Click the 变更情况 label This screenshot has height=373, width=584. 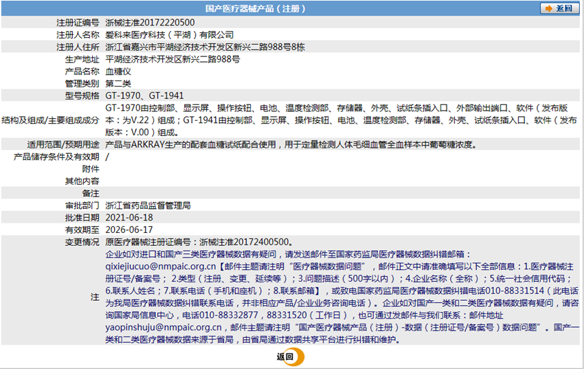click(x=82, y=242)
